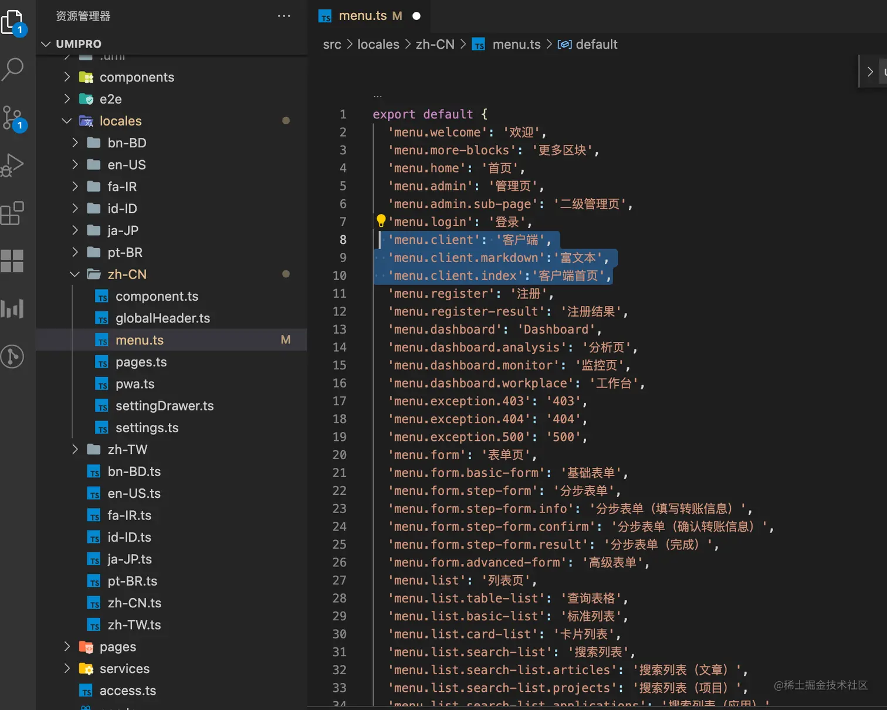Click the TS icon in menu.ts breadcrumb
The image size is (887, 710).
click(479, 45)
